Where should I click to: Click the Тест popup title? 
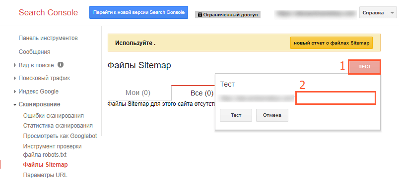point(227,84)
